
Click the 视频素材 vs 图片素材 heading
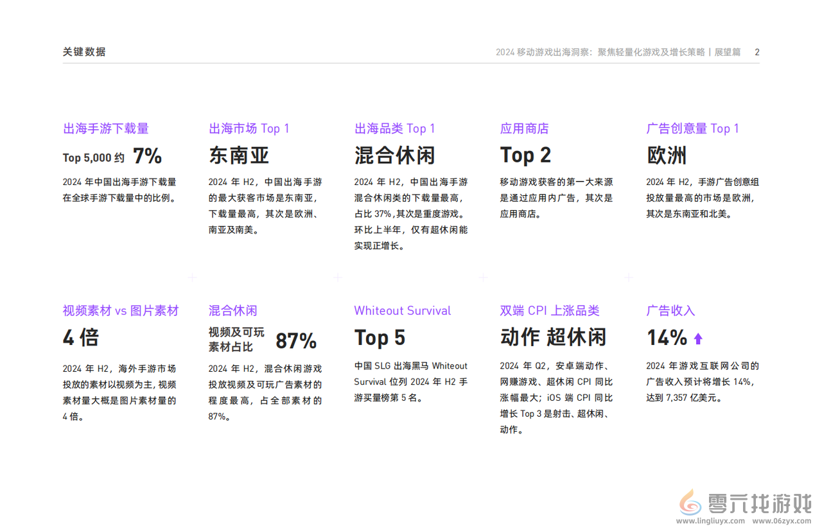[x=120, y=310]
